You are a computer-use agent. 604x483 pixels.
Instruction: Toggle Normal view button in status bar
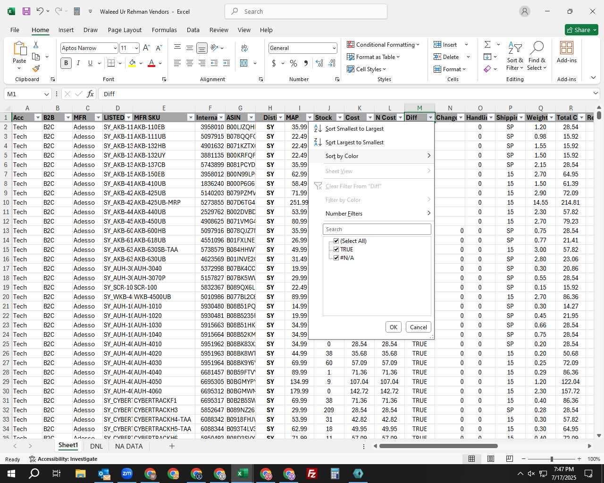[471, 458]
